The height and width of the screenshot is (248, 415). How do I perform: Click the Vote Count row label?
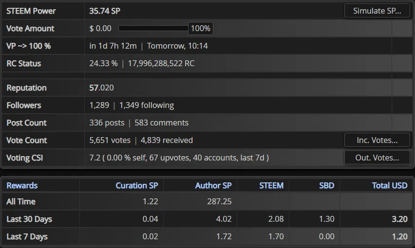pyautogui.click(x=27, y=140)
